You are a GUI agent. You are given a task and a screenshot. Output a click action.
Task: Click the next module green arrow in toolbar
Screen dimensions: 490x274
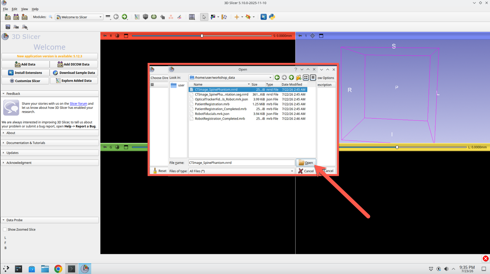coord(124,17)
